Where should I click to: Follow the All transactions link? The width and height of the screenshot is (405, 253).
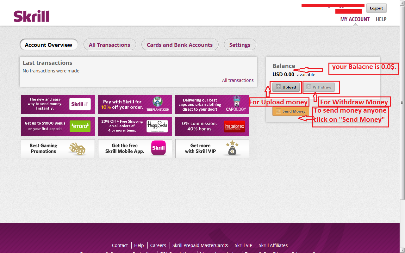point(238,80)
